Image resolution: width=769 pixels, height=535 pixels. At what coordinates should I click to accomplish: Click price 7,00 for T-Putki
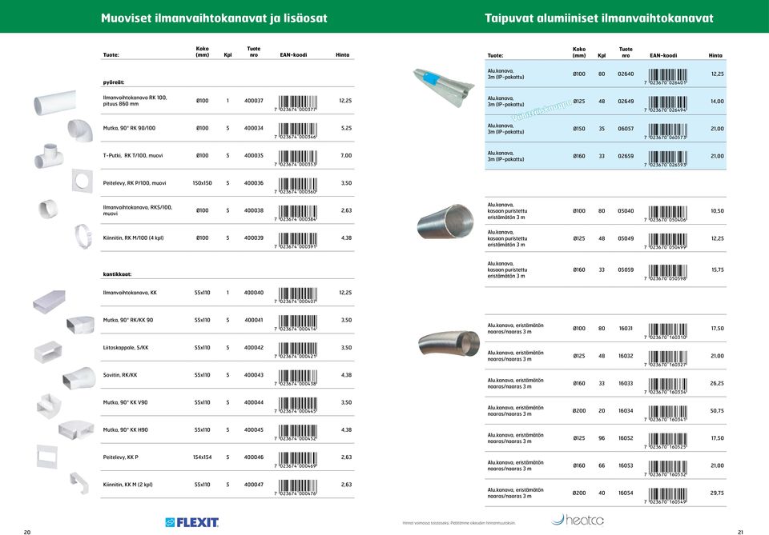346,156
